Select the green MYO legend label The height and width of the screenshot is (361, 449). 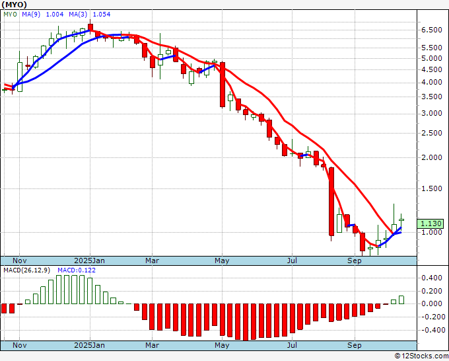pos(10,15)
